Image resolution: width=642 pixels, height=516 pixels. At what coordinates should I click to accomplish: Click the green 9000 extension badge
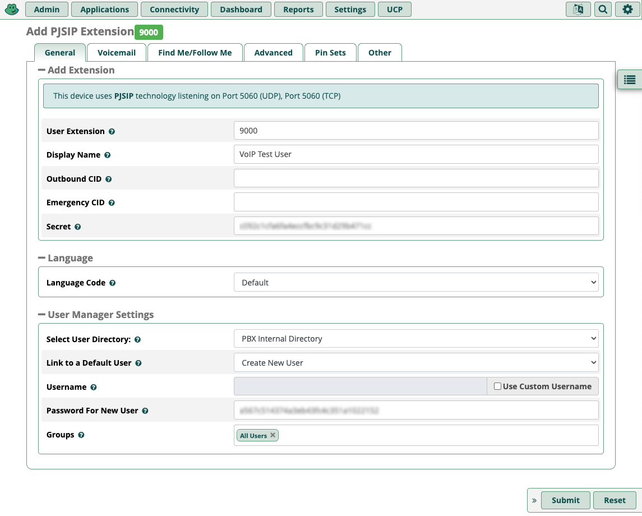(149, 33)
